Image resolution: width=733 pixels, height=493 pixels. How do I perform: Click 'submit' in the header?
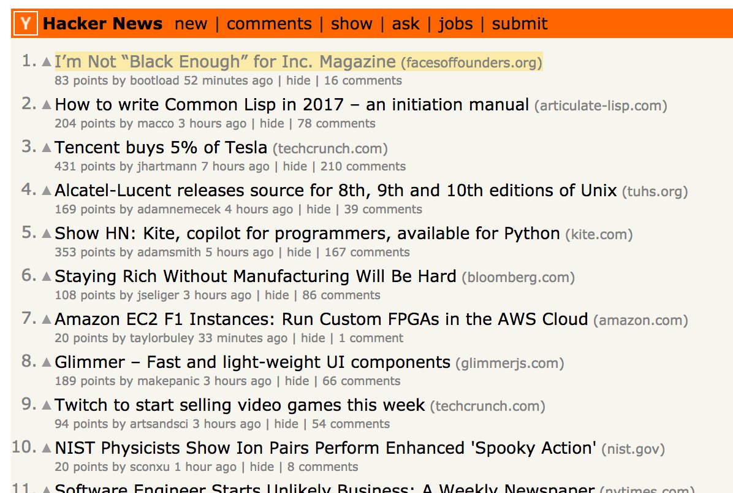(519, 23)
